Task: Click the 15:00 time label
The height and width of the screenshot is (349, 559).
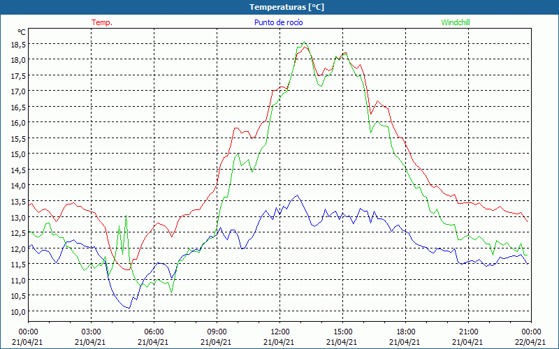Action: (x=342, y=332)
